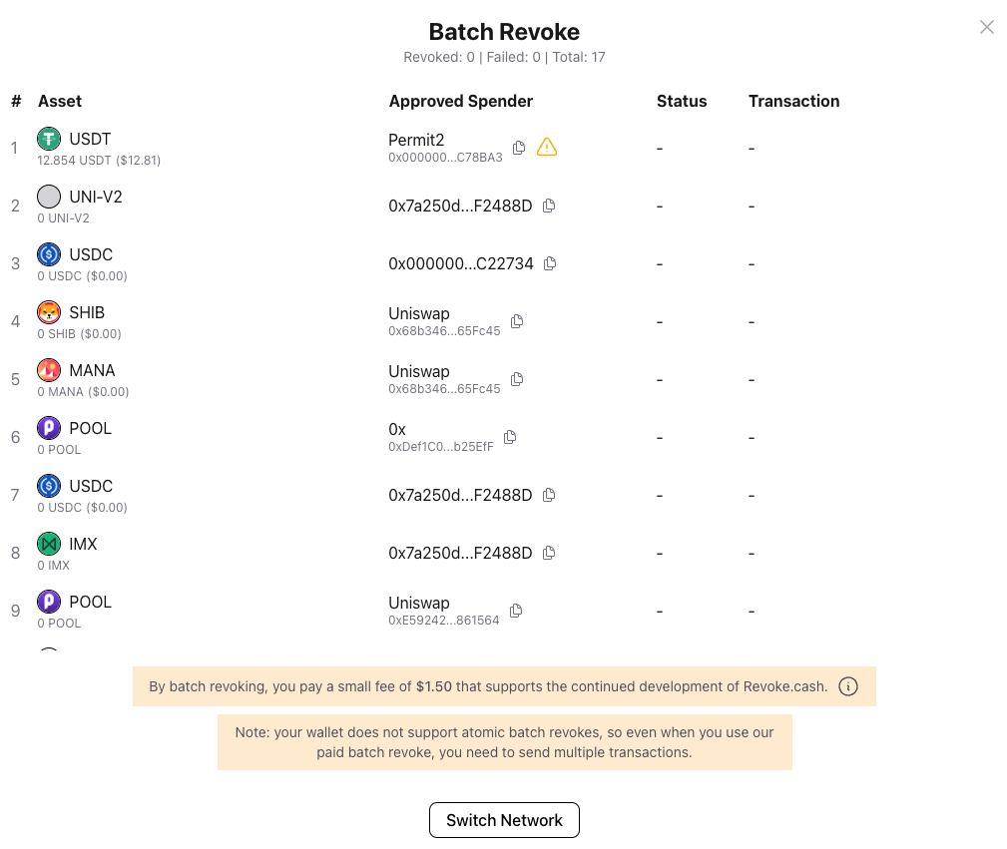
Task: Copy the UNI-V2 spender address
Action: (549, 206)
